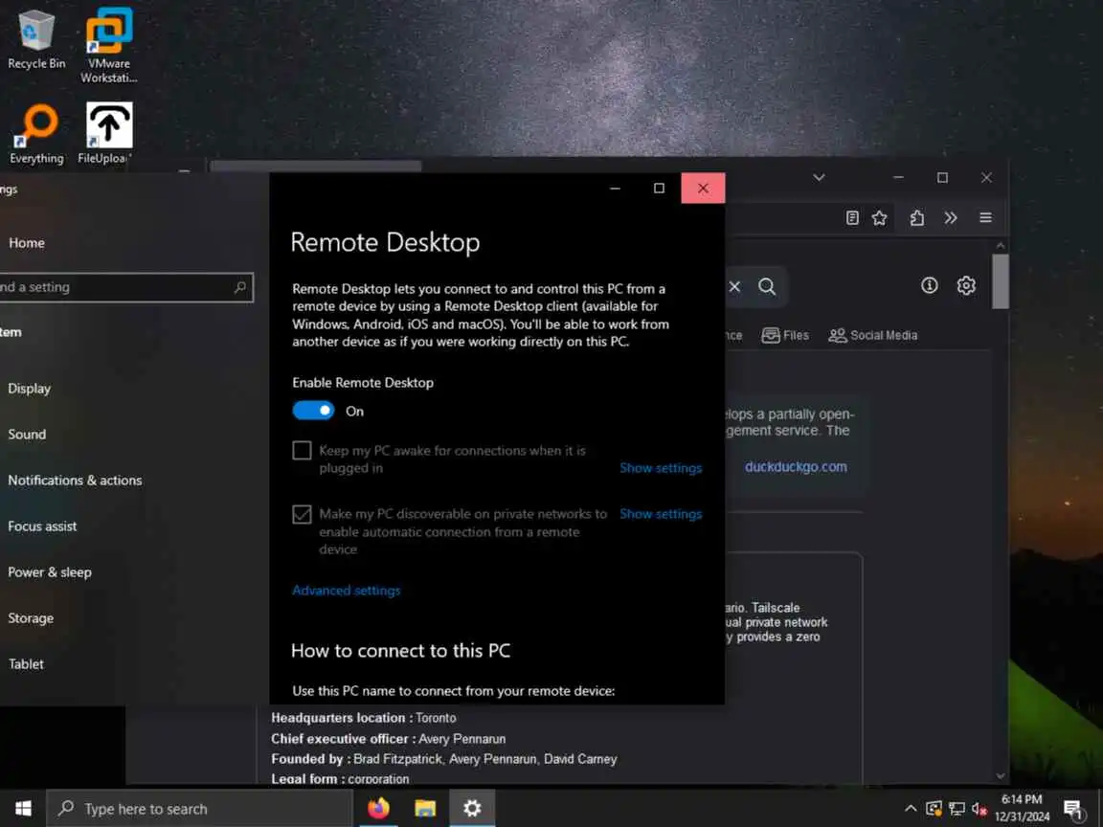Image resolution: width=1103 pixels, height=827 pixels.
Task: Click Show settings link for discoverable option
Action: click(661, 514)
